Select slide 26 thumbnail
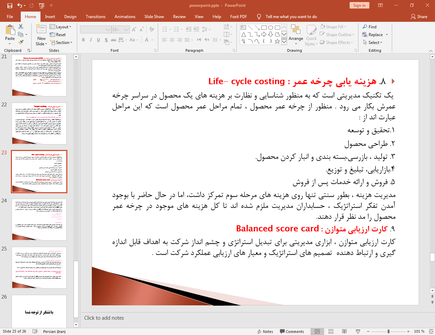Screen dimensions: 435x335 click(x=39, y=311)
